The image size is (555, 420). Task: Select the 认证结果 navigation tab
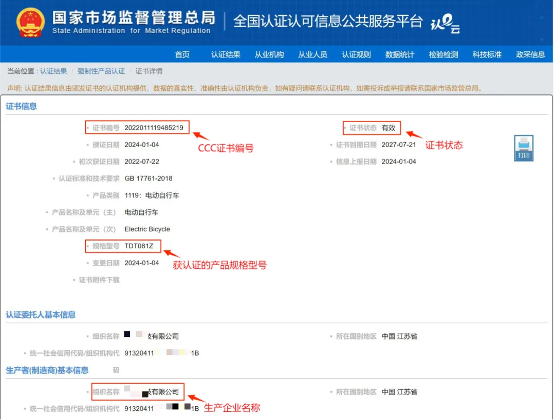click(225, 54)
